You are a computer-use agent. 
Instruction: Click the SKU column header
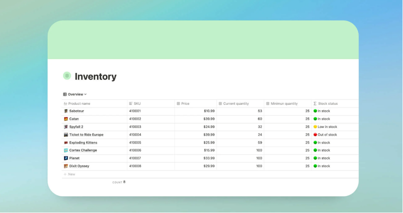click(x=137, y=104)
